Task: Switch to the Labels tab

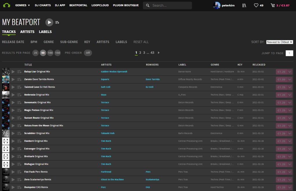Action: tap(45, 32)
